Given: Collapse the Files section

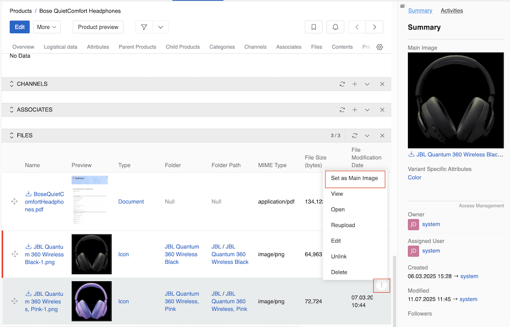Looking at the screenshot, I should pos(12,135).
